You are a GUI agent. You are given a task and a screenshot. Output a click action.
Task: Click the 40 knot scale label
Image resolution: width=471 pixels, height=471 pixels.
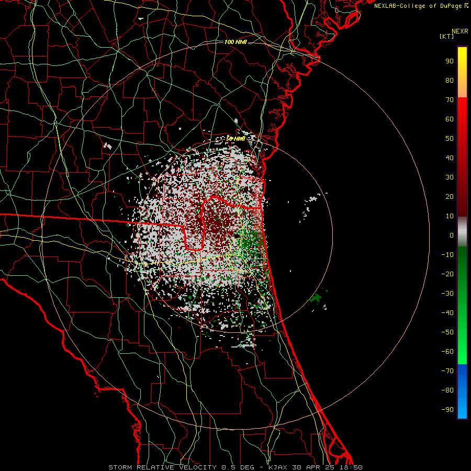(450, 158)
